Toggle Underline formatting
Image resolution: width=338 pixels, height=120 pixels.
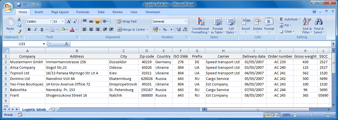click(x=42, y=30)
